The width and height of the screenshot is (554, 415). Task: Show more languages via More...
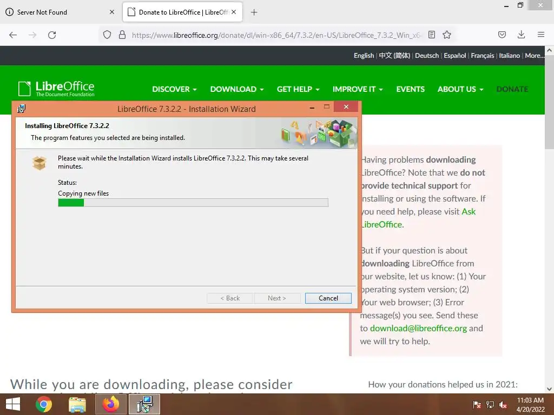point(534,56)
